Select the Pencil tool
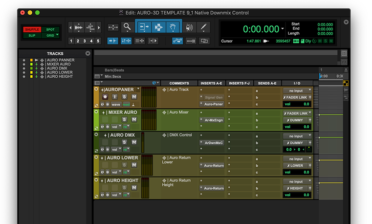 [x=204, y=27]
